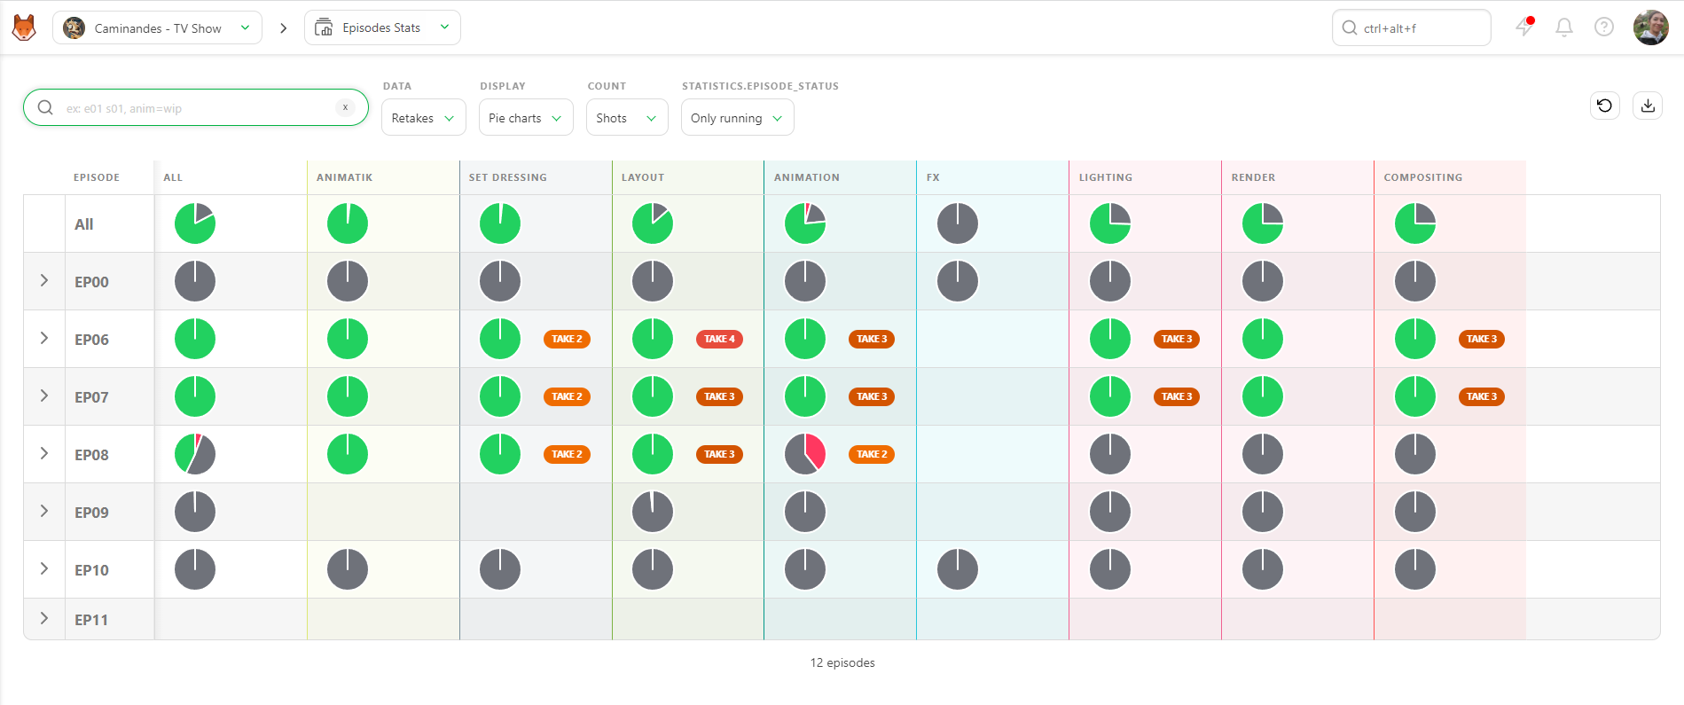Open the Only running status dropdown
The width and height of the screenshot is (1684, 705).
click(737, 118)
